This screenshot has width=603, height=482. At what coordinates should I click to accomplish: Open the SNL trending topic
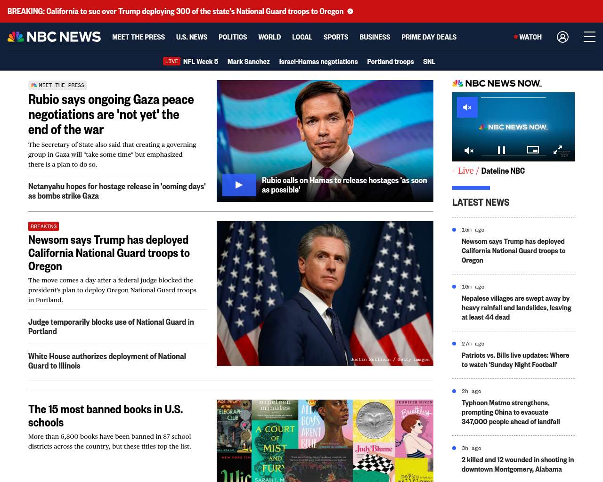click(429, 62)
